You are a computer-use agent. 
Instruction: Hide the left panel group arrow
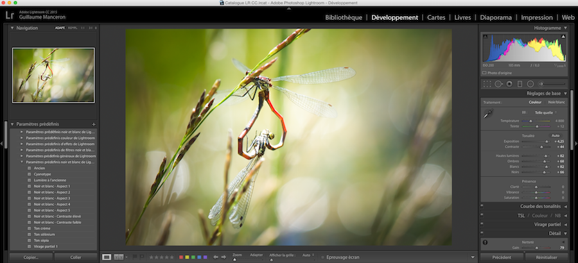(2, 143)
